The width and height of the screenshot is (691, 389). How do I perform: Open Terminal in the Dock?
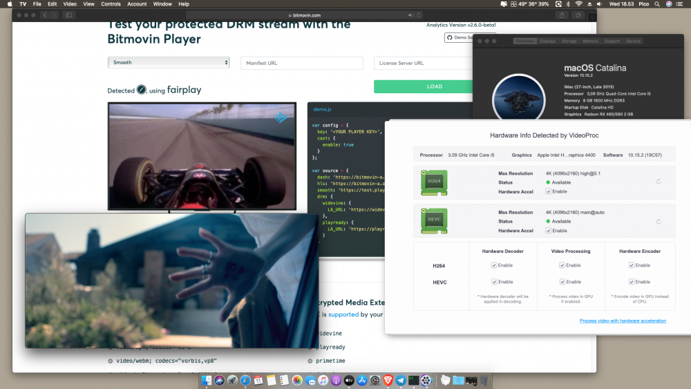click(x=413, y=380)
